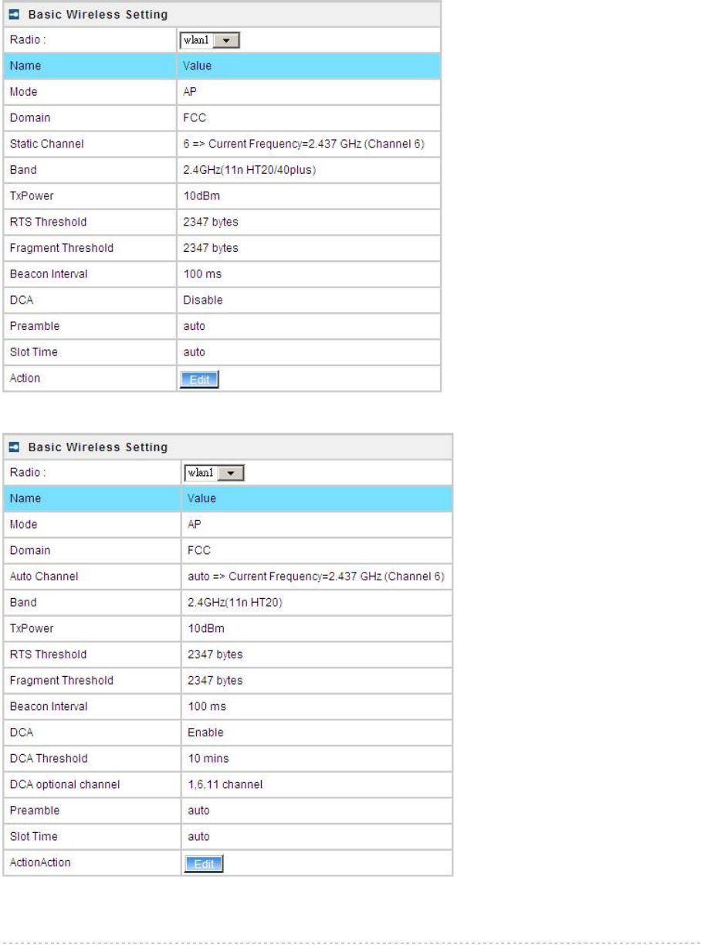Click the Mode value 'AP' in the upper table
This screenshot has height=945, width=701.
coord(189,92)
